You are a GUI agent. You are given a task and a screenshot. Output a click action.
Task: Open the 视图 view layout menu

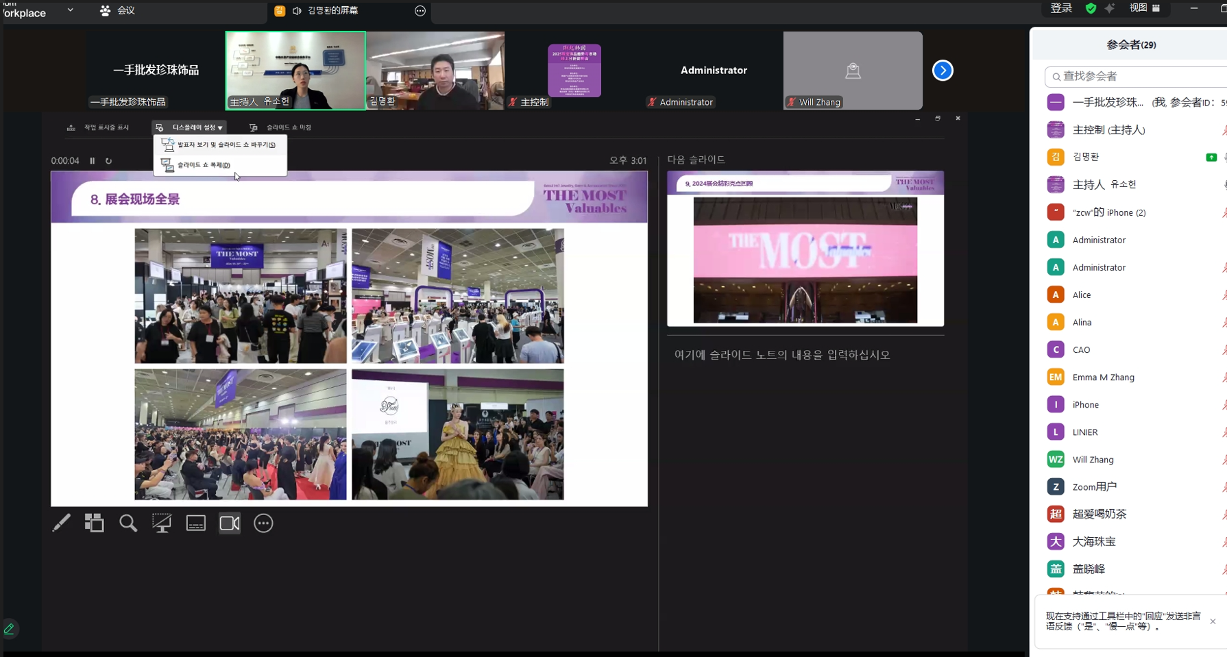[x=1144, y=8]
